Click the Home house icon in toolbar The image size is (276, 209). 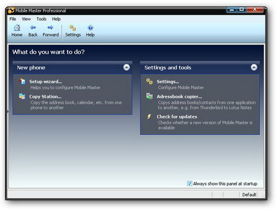[x=17, y=28]
